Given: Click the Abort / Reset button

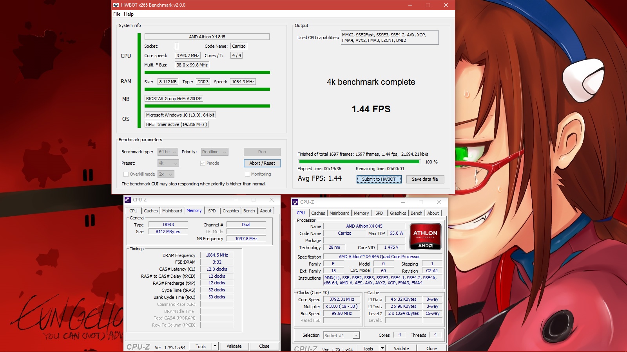Looking at the screenshot, I should (x=262, y=163).
